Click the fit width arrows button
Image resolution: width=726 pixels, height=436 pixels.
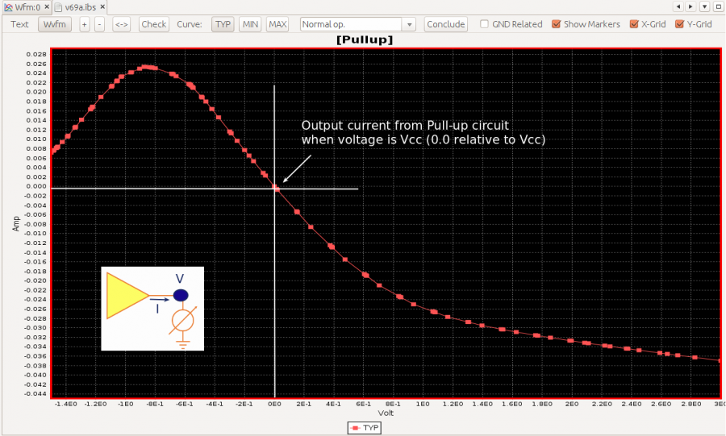click(x=122, y=24)
